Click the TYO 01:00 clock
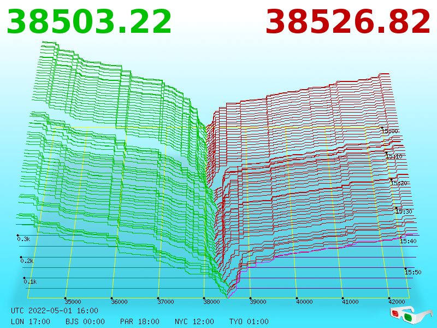This screenshot has height=328, width=437. (249, 321)
